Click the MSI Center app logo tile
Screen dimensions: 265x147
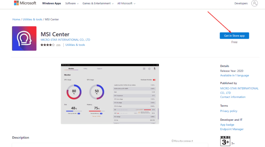tap(24, 38)
